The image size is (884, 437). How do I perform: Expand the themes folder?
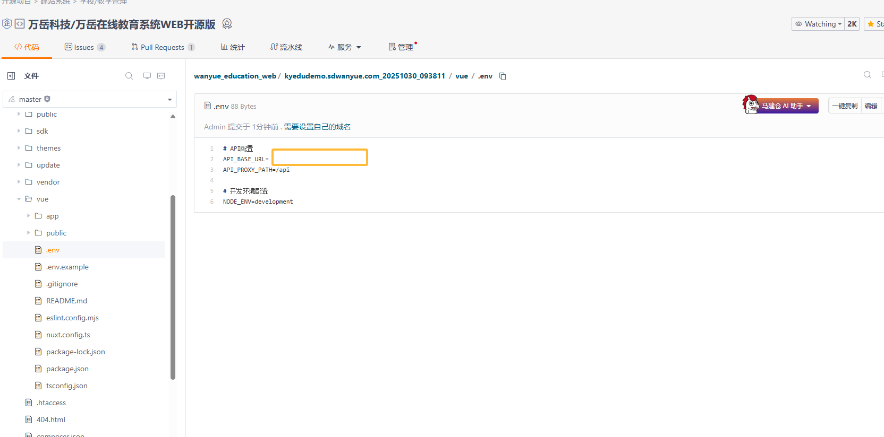point(19,148)
